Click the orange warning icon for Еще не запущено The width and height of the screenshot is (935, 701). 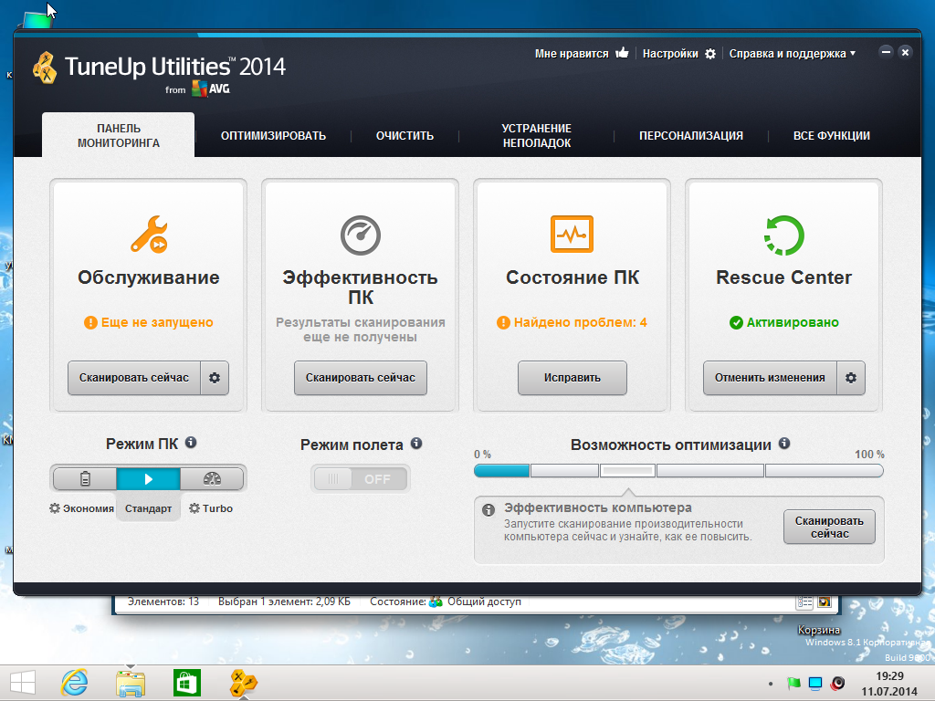[90, 322]
